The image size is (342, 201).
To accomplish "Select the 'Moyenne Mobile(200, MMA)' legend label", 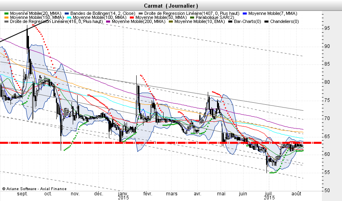I will (139, 22).
